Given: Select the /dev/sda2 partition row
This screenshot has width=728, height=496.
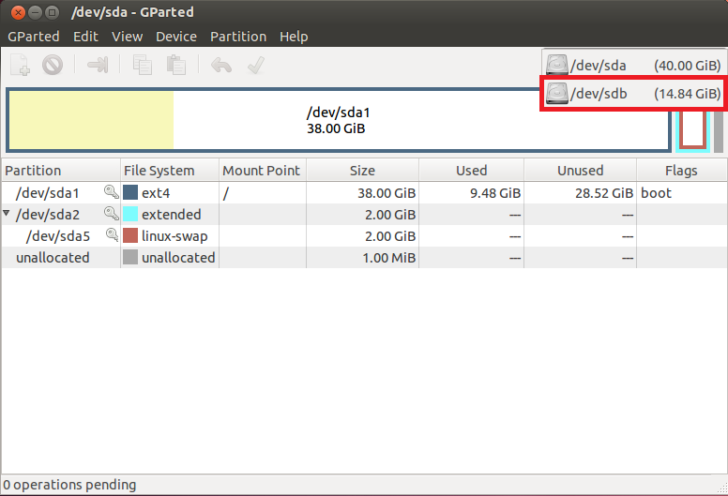Looking at the screenshot, I should [364, 215].
